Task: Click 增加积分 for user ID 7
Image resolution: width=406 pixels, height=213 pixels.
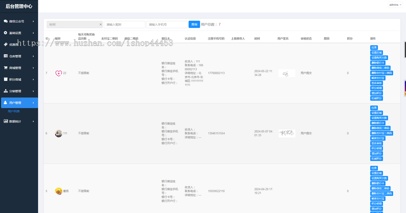Action: pyautogui.click(x=377, y=93)
